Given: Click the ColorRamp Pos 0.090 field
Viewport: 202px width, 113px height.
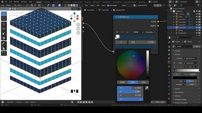Looking at the screenshot, I should tap(142, 42).
